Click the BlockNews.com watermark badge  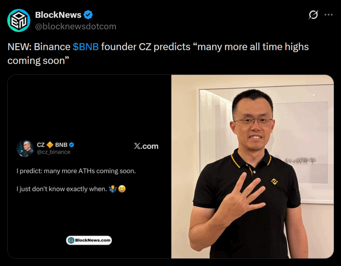89,240
